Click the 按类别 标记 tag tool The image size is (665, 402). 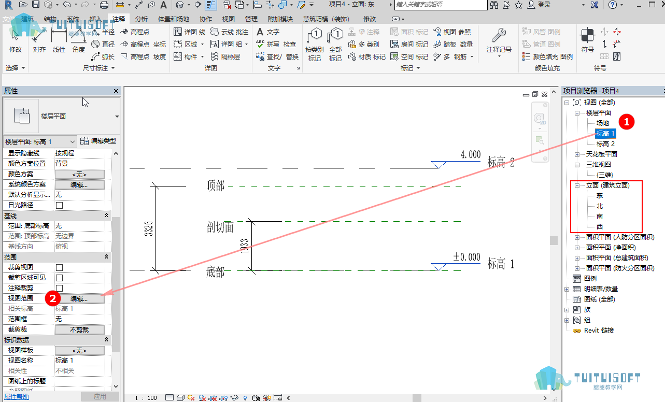(x=315, y=45)
